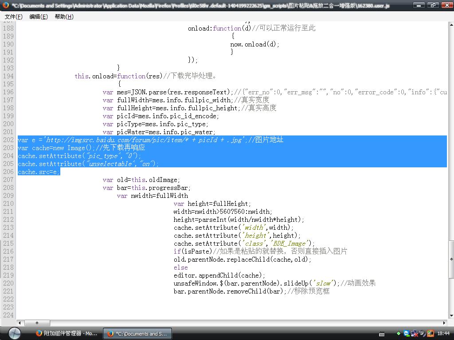This screenshot has width=454, height=340.
Task: Click the green diamond tray icon
Action: [399, 333]
